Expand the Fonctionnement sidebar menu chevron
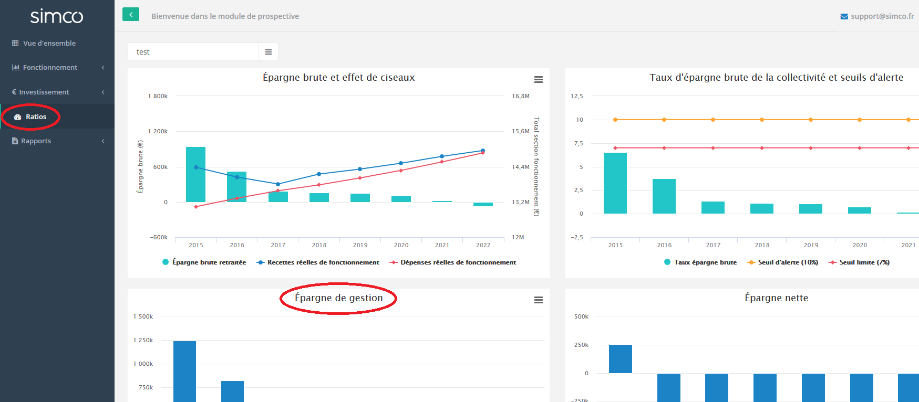The image size is (919, 402). coord(103,68)
